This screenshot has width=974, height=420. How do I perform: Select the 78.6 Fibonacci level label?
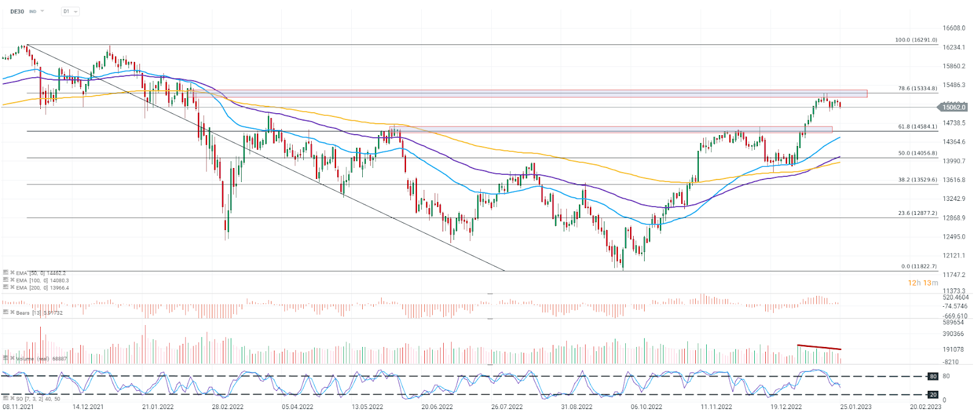point(917,88)
